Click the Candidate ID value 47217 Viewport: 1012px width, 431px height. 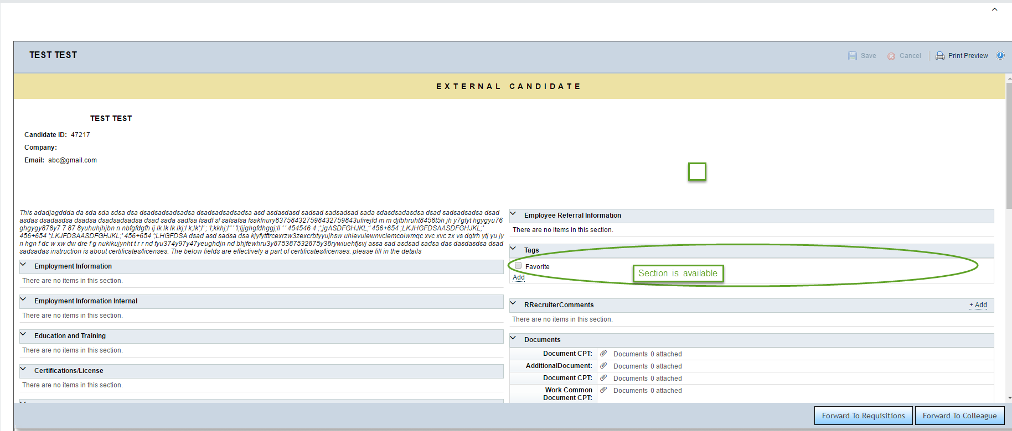point(80,135)
